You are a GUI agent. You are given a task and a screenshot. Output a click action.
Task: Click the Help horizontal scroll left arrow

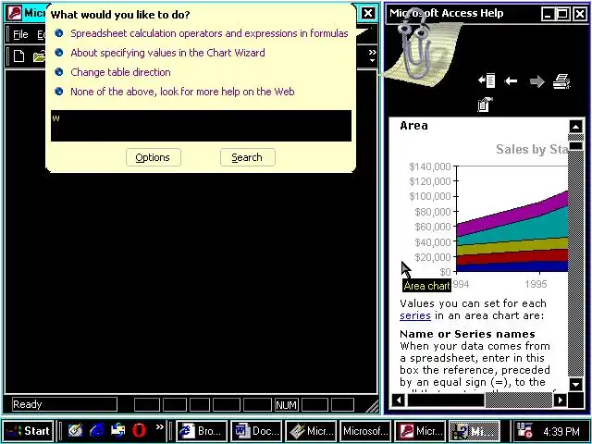(x=399, y=400)
